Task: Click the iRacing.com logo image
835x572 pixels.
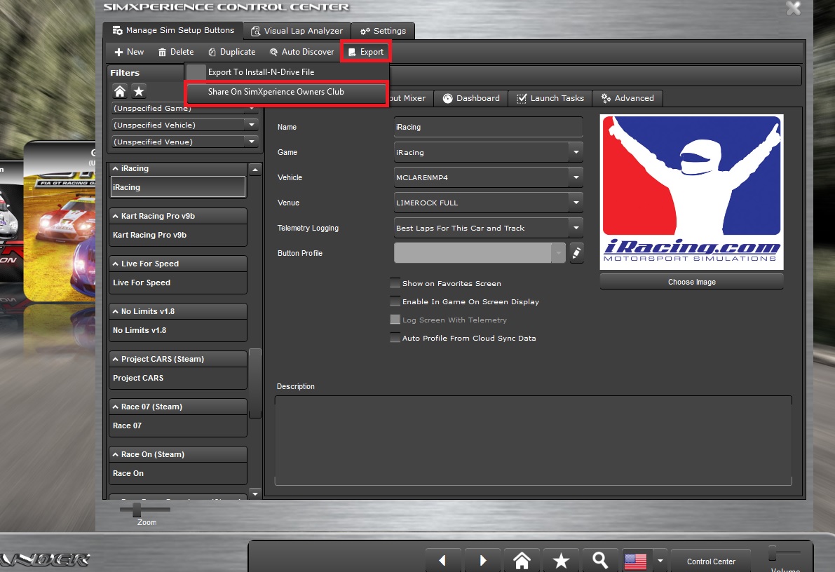Action: 692,192
